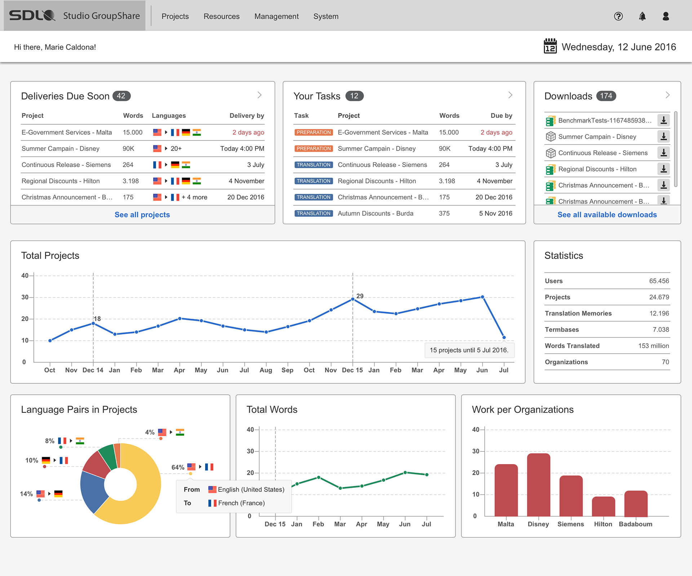Click the Malta bar in organizations chart
692x576 pixels.
pos(506,490)
